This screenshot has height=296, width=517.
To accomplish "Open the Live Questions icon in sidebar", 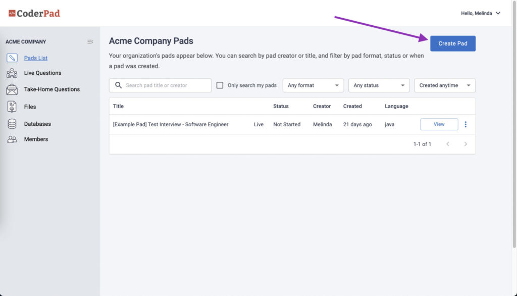I will tap(12, 73).
